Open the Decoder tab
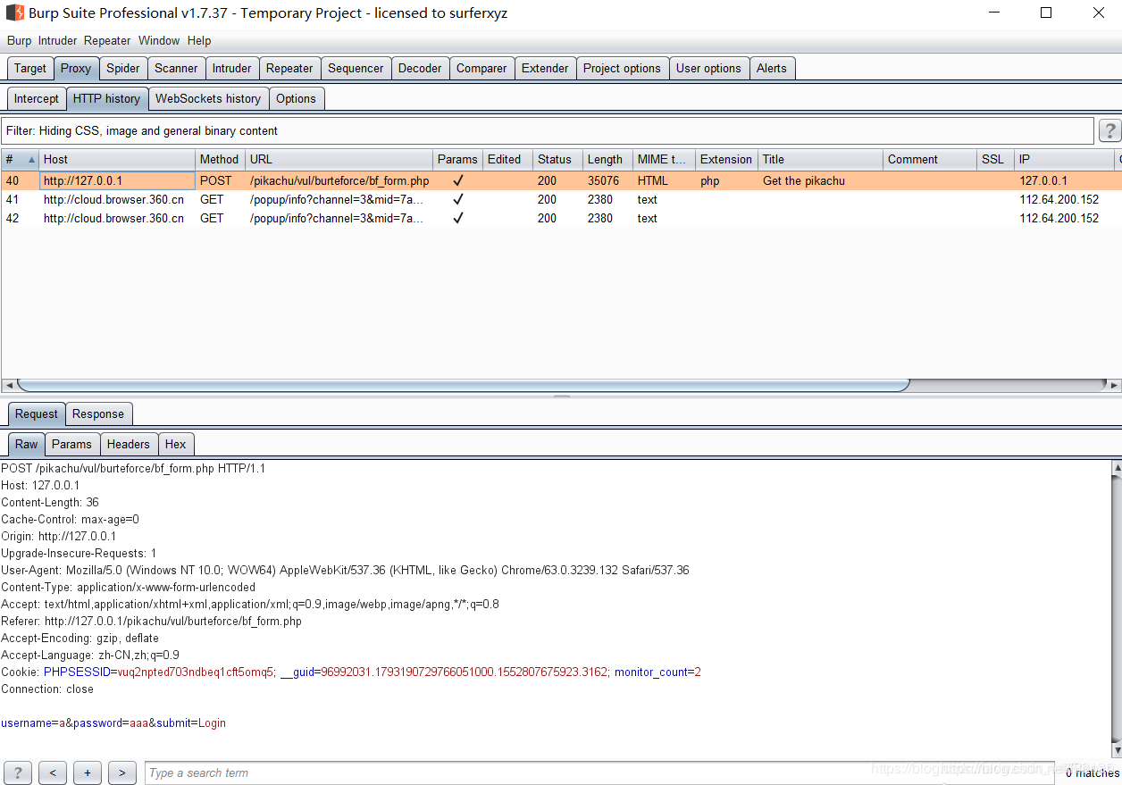Screen dimensions: 1122x785 (x=420, y=68)
